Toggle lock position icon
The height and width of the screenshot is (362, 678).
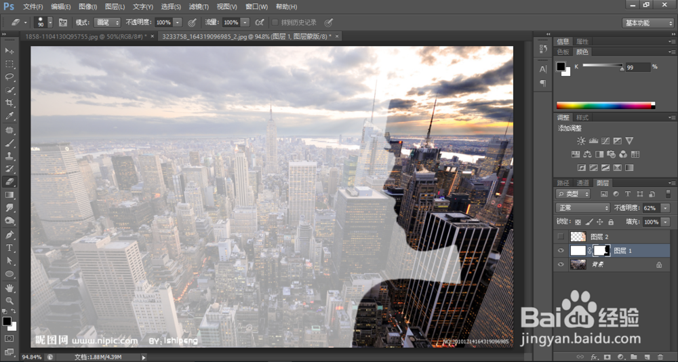pyautogui.click(x=600, y=222)
